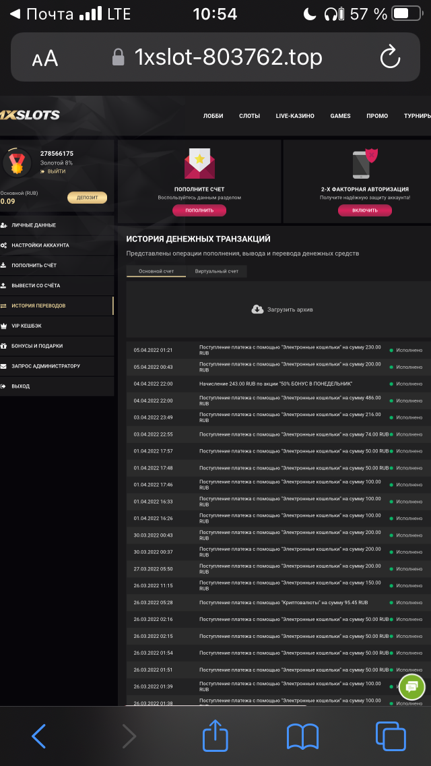Screen dimensions: 431x766
Task: Tap the Safari back arrow
Action: [x=39, y=736]
